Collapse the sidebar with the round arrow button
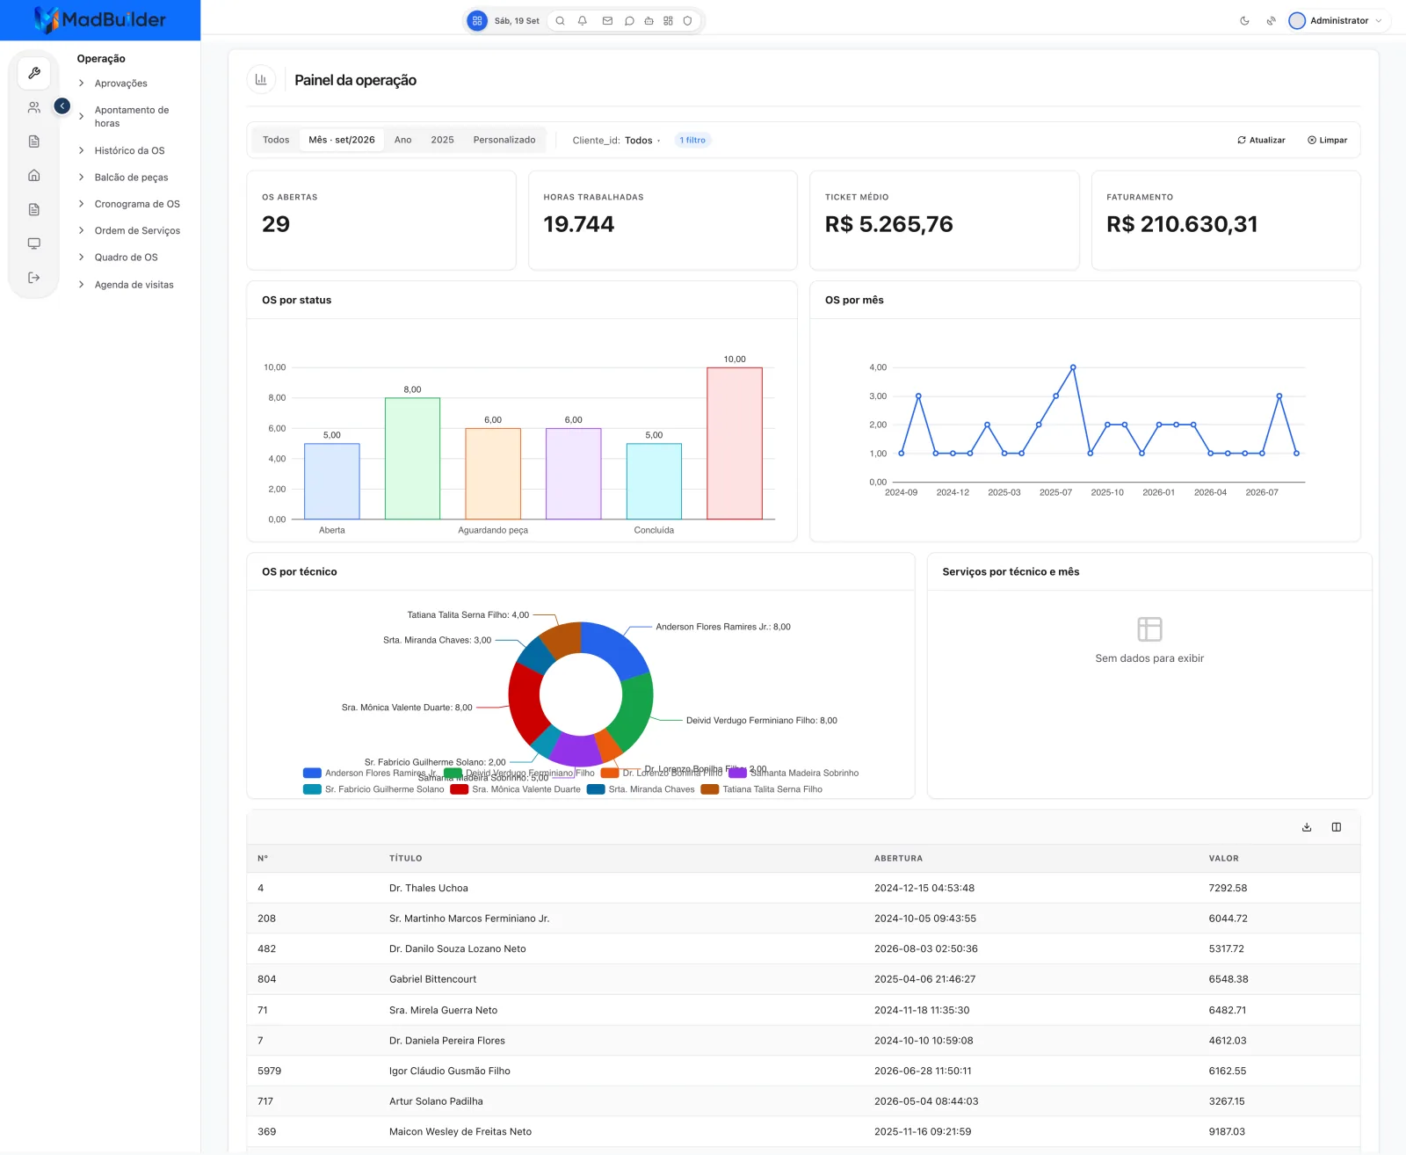The height and width of the screenshot is (1155, 1406). 62,105
